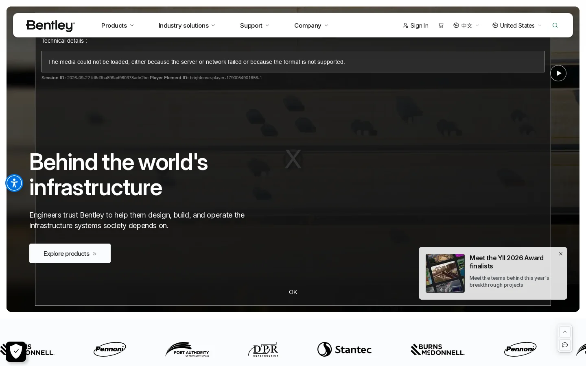Screen dimensions: 586x366
Task: Click the Bentley logo in the header
Action: coord(50,26)
